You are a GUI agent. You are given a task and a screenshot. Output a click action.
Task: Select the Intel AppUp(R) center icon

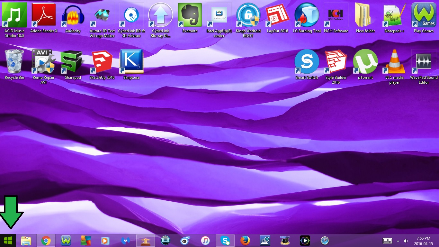click(x=219, y=20)
